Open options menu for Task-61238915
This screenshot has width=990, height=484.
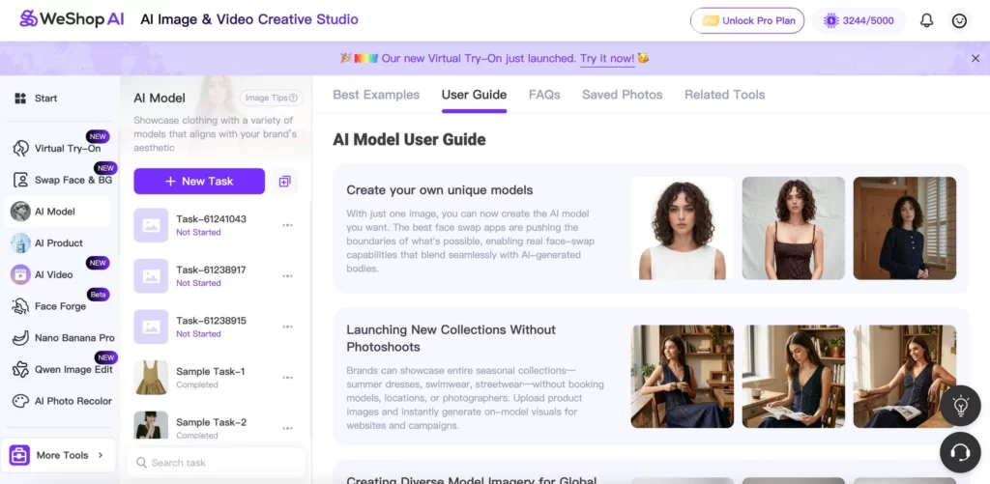tap(288, 327)
